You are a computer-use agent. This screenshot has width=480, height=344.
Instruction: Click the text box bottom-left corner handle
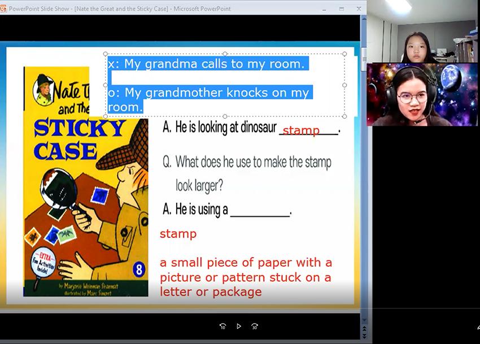pos(106,116)
